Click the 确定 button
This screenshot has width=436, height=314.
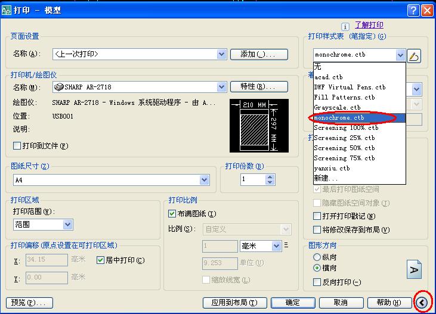[x=293, y=303]
